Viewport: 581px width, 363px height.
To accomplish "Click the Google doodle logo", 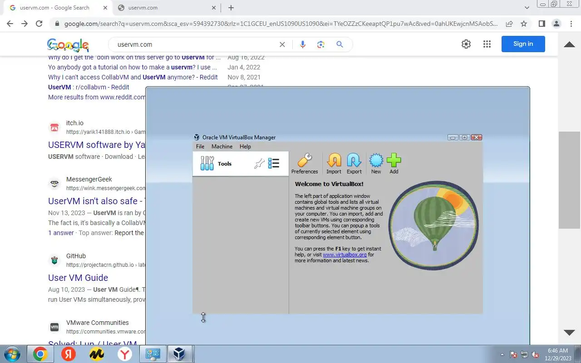I will pyautogui.click(x=68, y=45).
